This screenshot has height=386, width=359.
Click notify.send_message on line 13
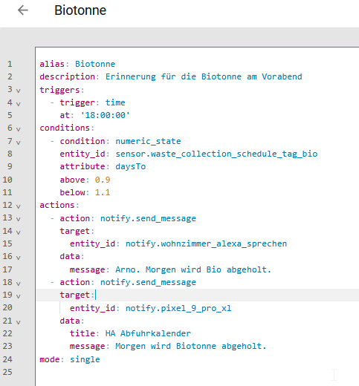[x=148, y=218]
